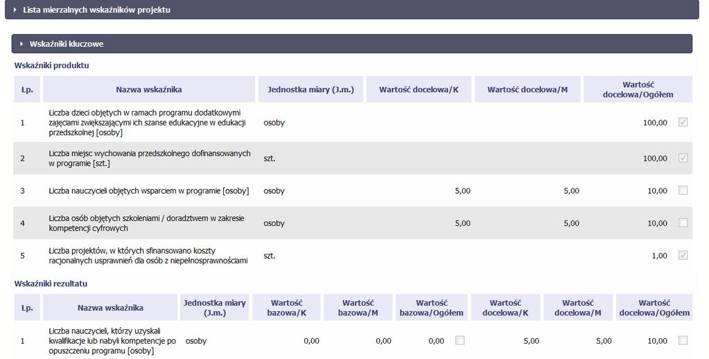Click the 100,00 total value for dzieci objętych row

coord(655,123)
